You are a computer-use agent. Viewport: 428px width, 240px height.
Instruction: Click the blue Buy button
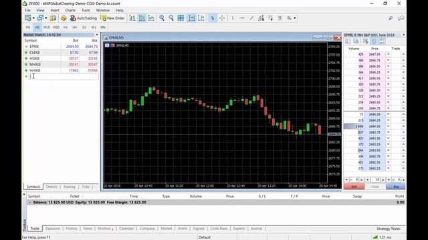396,187
